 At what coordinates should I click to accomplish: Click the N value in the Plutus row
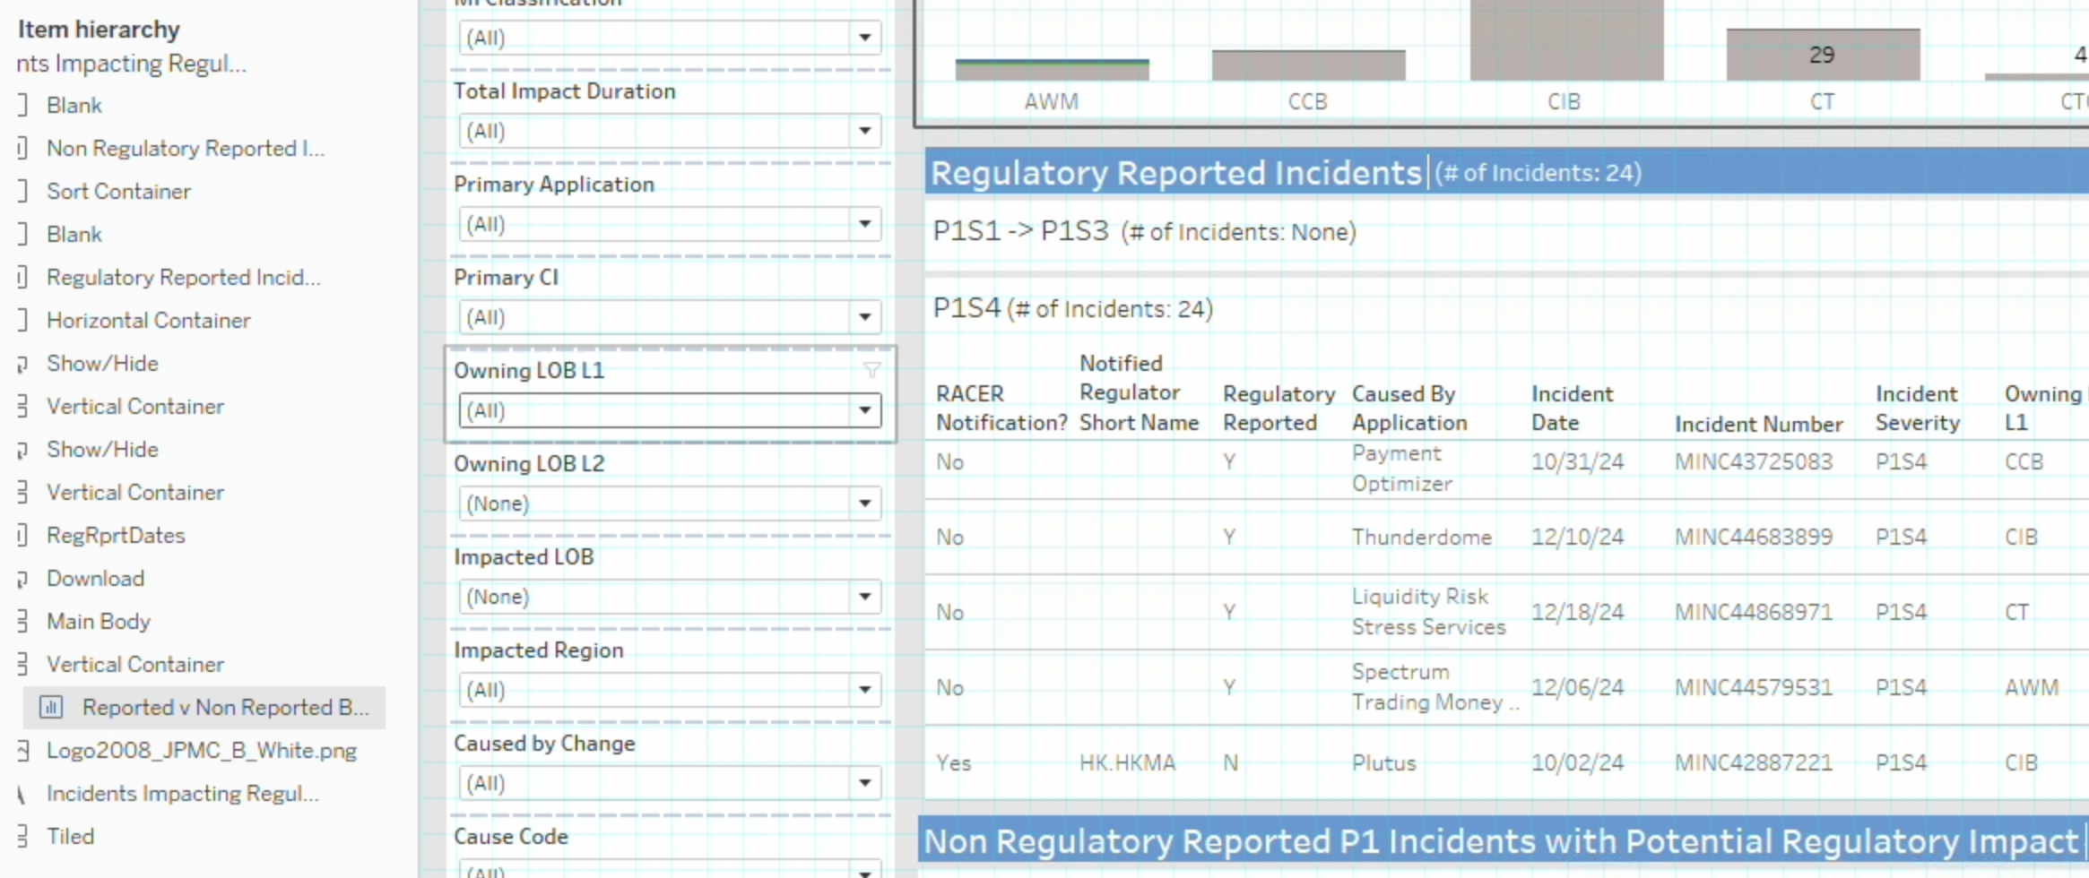click(1231, 762)
